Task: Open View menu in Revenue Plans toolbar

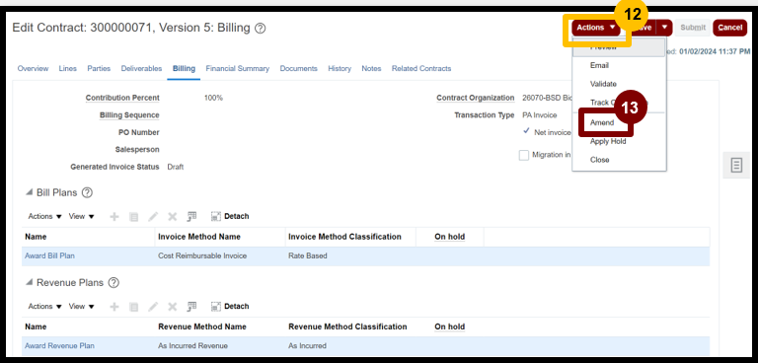Action: pos(81,307)
